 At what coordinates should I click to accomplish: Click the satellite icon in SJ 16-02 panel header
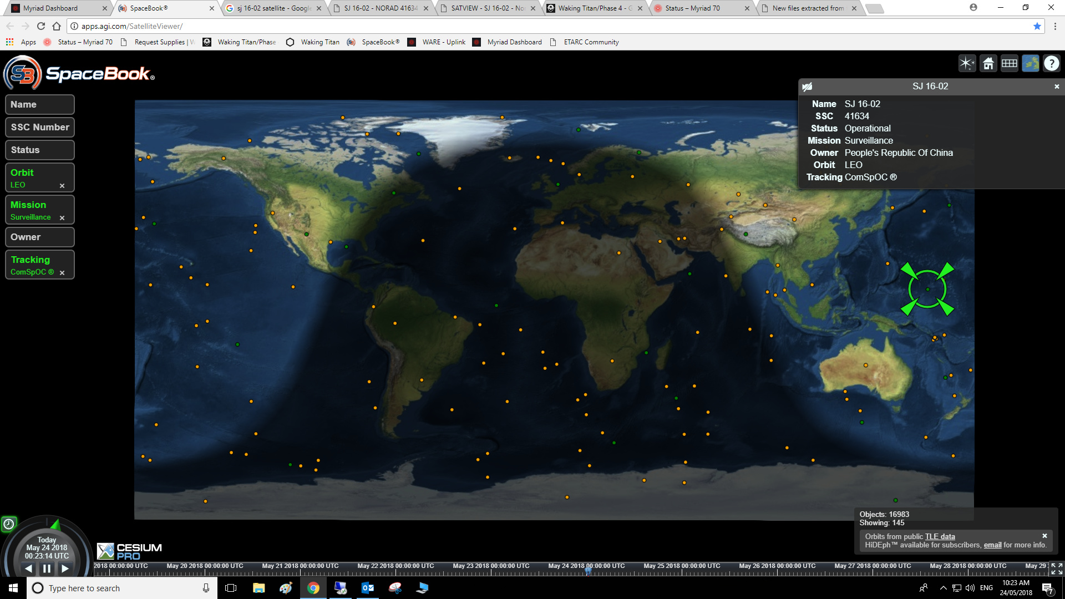[x=808, y=87]
